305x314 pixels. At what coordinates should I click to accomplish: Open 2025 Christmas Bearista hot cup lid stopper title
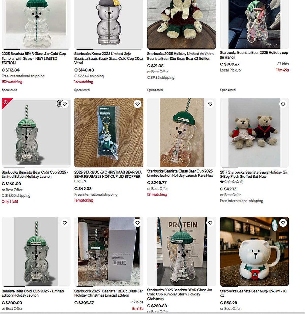(108, 177)
